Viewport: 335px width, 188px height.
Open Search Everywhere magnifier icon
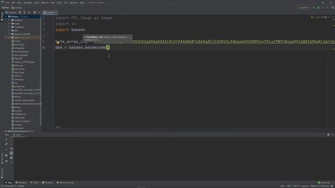(333, 7)
